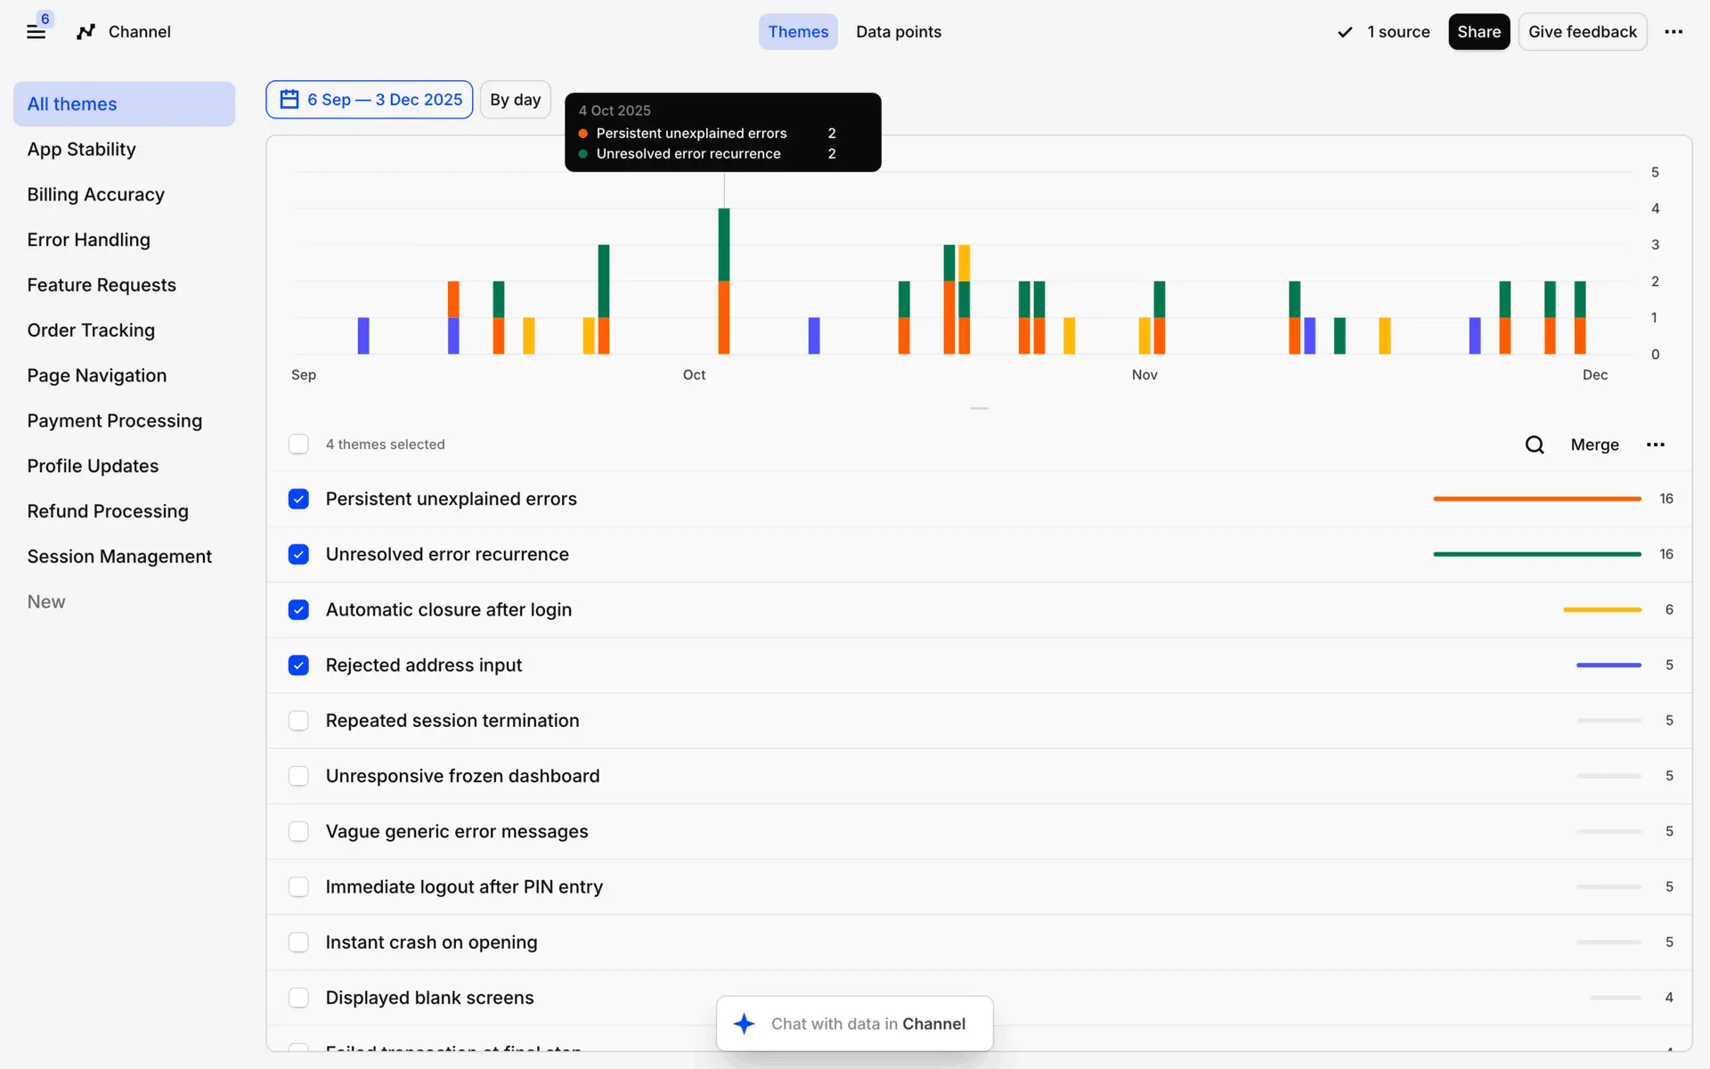Uncheck Persistent unexplained errors theme

[298, 499]
